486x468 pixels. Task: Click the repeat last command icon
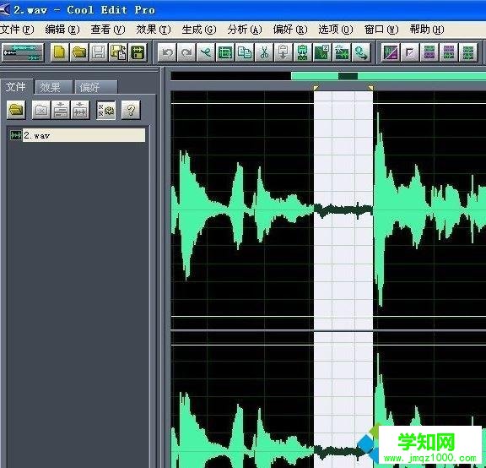[x=206, y=52]
